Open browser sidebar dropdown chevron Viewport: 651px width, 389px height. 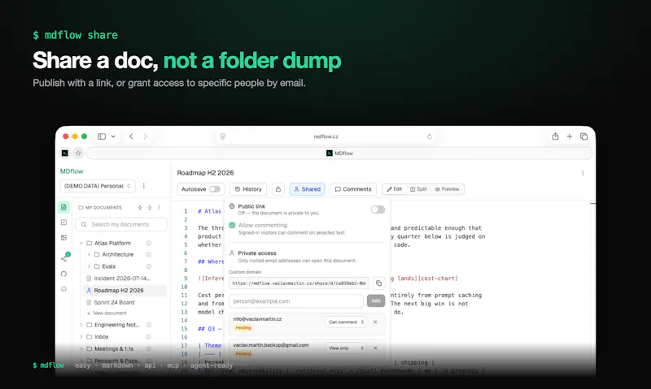click(113, 136)
